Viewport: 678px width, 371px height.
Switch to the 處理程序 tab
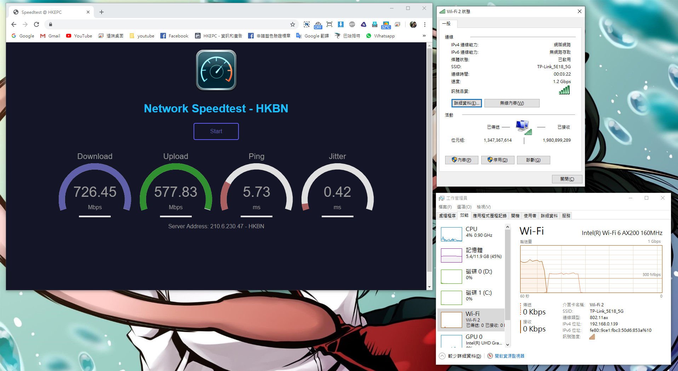pos(447,216)
